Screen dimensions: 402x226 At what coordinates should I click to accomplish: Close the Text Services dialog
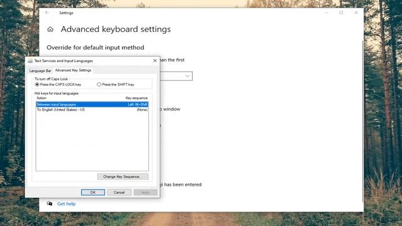click(155, 61)
